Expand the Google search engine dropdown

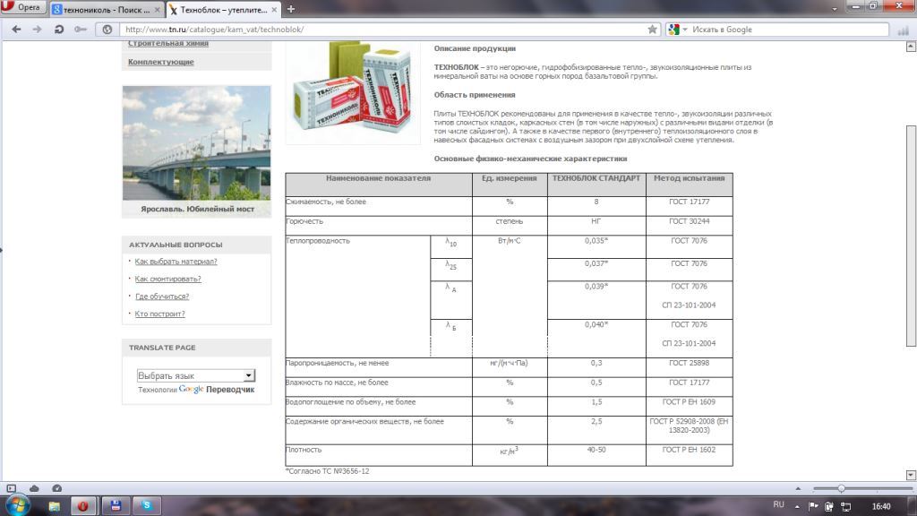pyautogui.click(x=678, y=29)
